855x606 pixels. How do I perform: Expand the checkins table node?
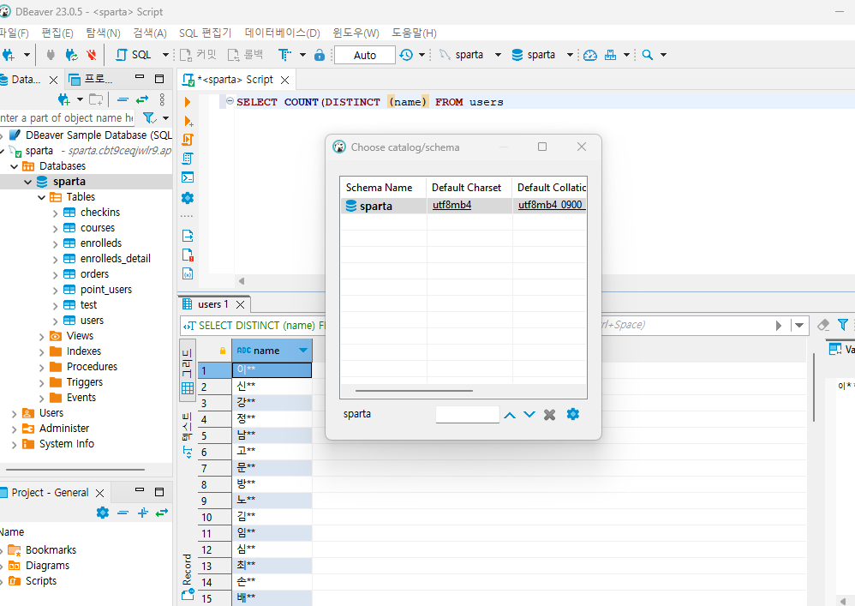55,213
